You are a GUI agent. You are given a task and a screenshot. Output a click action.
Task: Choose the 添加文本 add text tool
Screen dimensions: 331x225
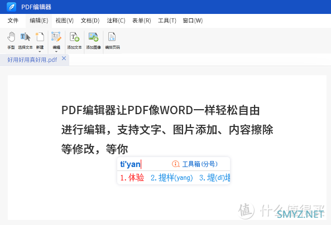(74, 41)
